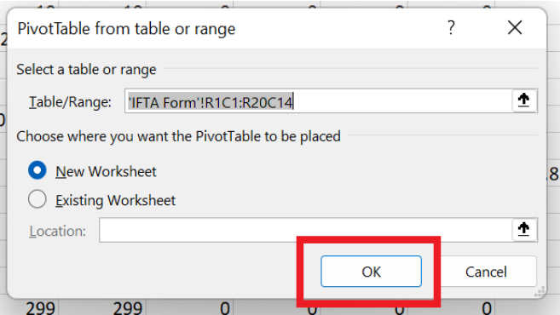The image size is (560, 315).
Task: Click the Existing Worksheet option label
Action: click(x=115, y=200)
